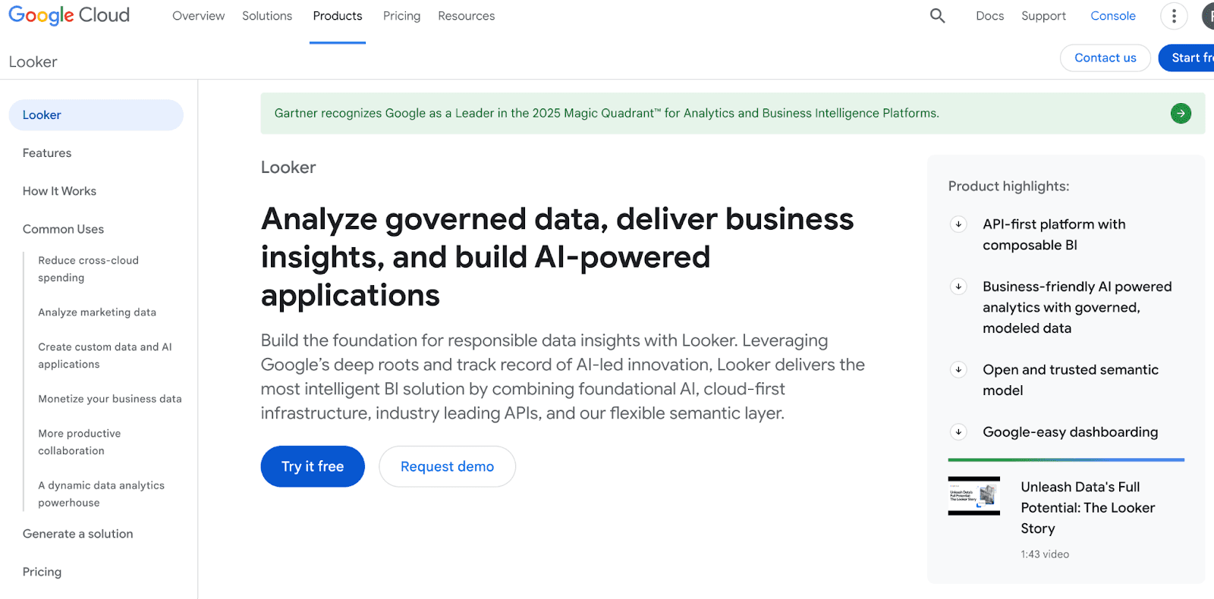Expand Open and trusted semantic model arrow

click(958, 370)
